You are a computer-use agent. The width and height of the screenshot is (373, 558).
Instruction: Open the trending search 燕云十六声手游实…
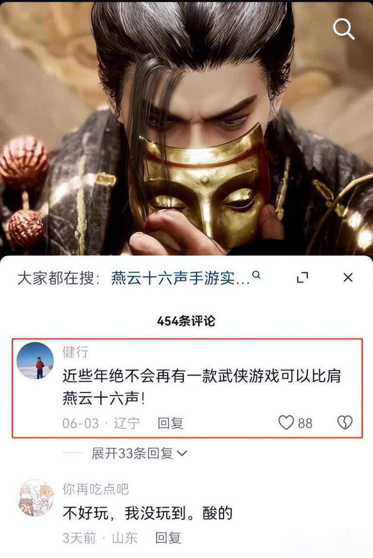[181, 278]
